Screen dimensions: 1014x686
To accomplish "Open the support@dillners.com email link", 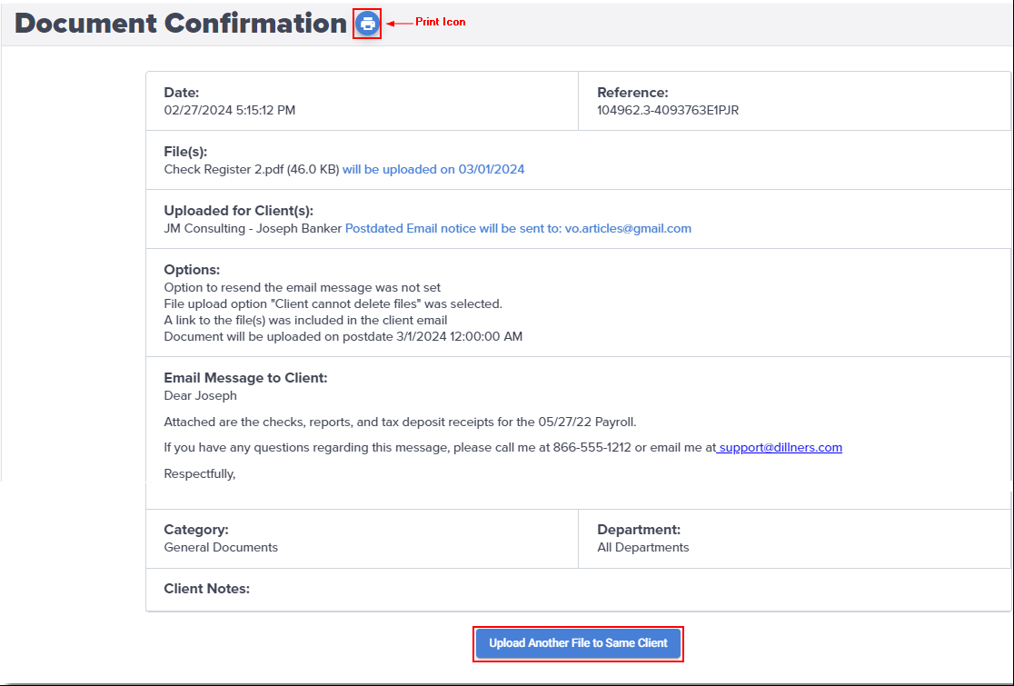I will click(780, 447).
